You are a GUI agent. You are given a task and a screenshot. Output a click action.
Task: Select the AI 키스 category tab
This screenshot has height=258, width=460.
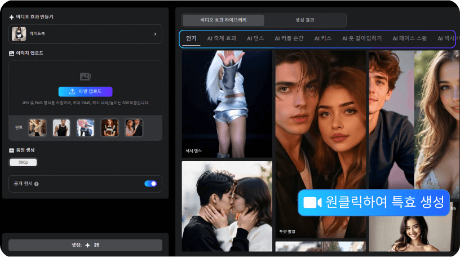click(x=322, y=38)
